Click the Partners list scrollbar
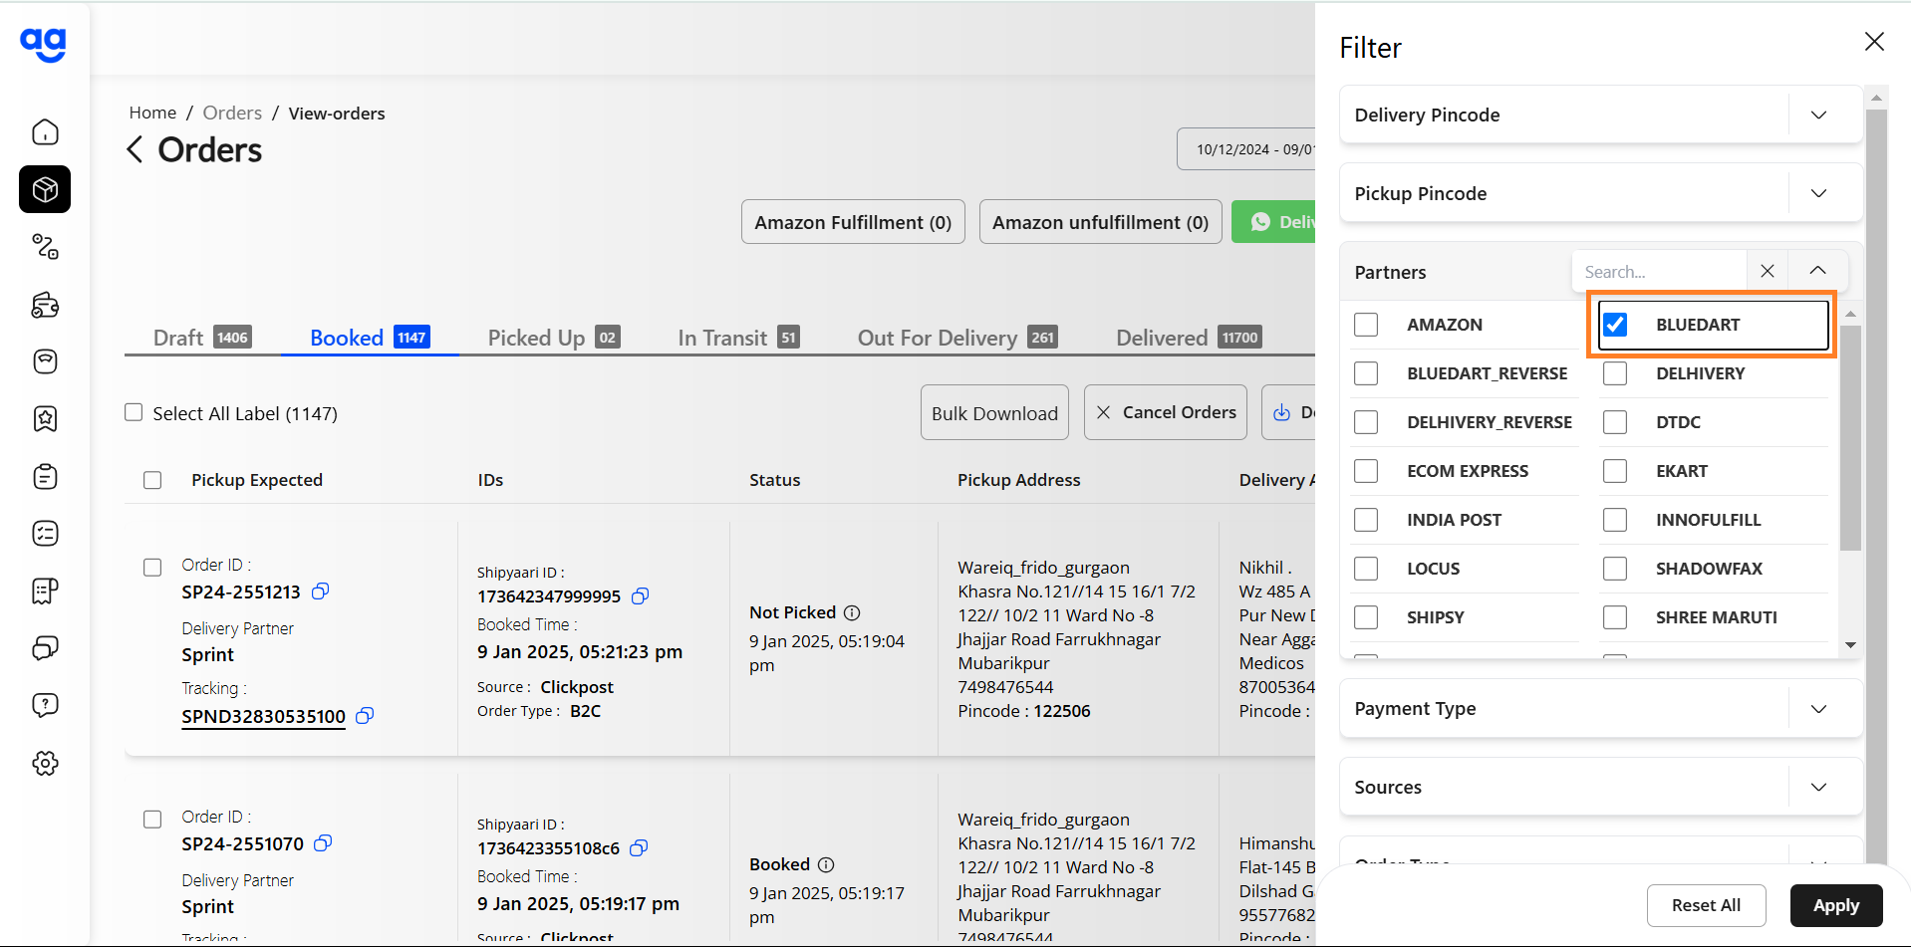This screenshot has height=947, width=1911. 1850,438
